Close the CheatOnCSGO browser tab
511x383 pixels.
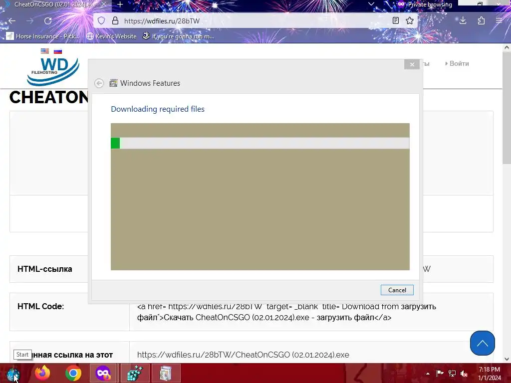pyautogui.click(x=104, y=4)
